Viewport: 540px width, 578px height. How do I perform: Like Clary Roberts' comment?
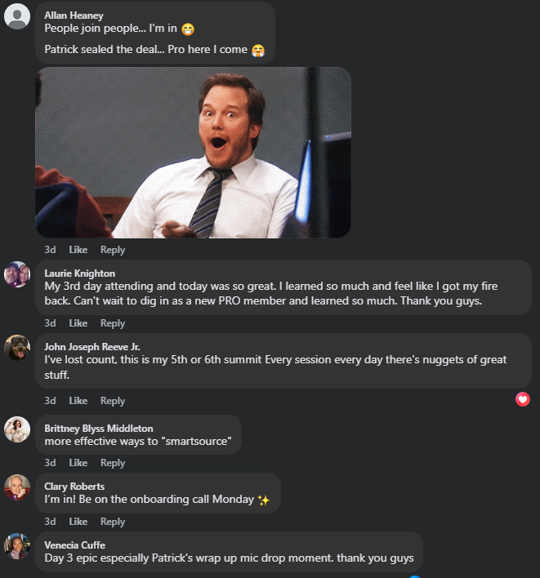tap(78, 522)
